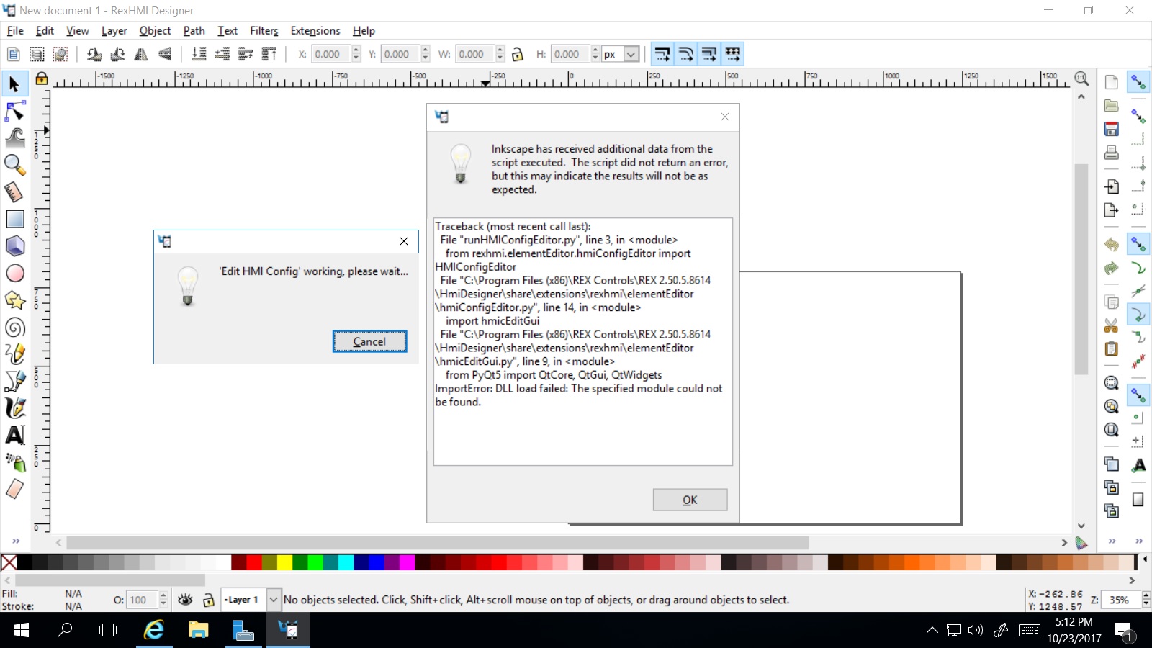
Task: Click the X coordinate input field
Action: click(x=330, y=54)
